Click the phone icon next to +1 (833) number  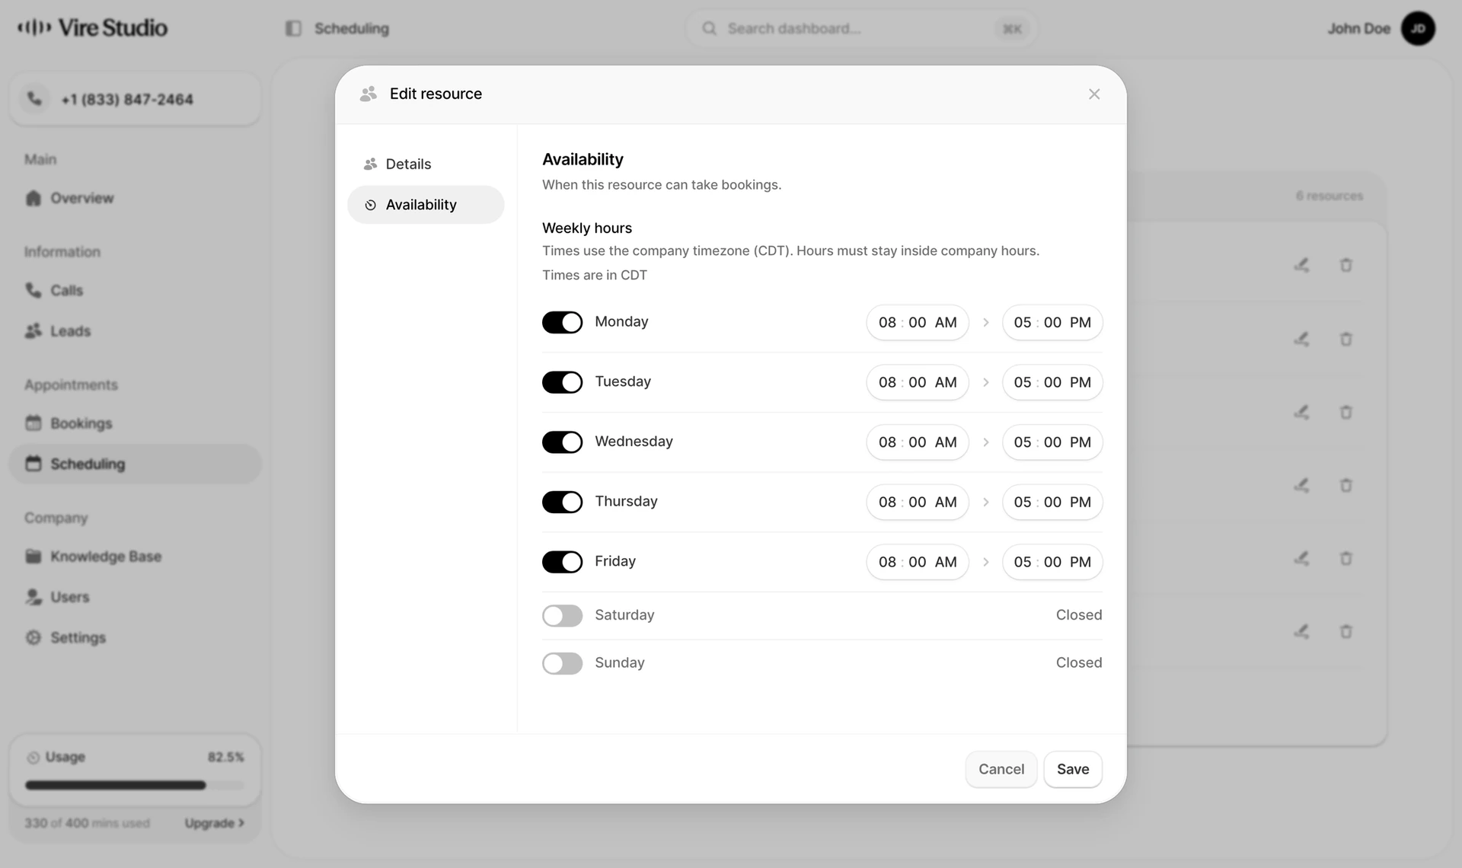(x=34, y=99)
